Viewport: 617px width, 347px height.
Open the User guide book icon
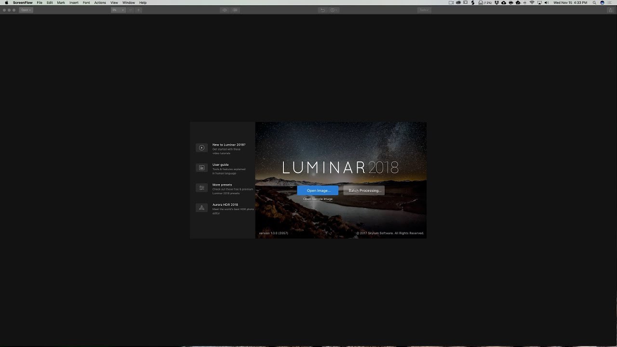click(x=201, y=168)
